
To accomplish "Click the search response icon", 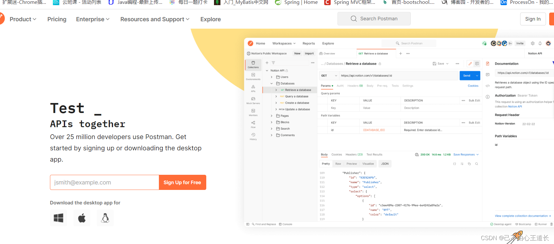I will pos(476,164).
